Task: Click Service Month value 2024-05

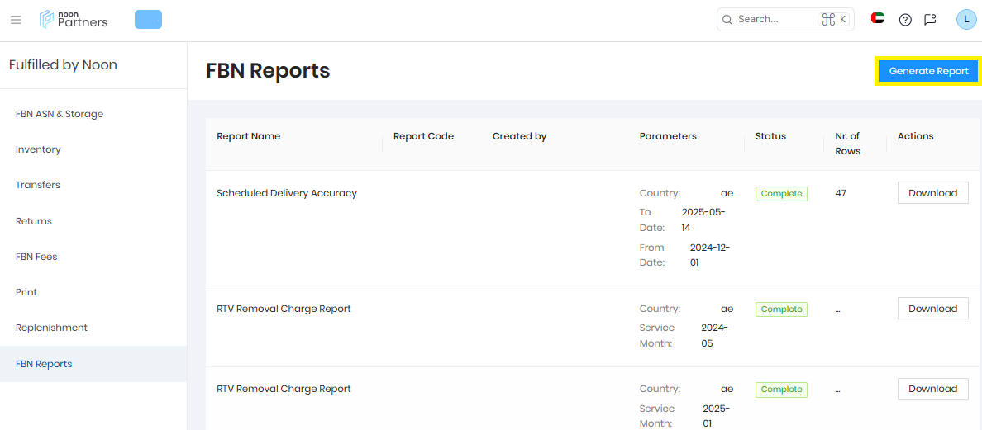Action: pos(714,335)
